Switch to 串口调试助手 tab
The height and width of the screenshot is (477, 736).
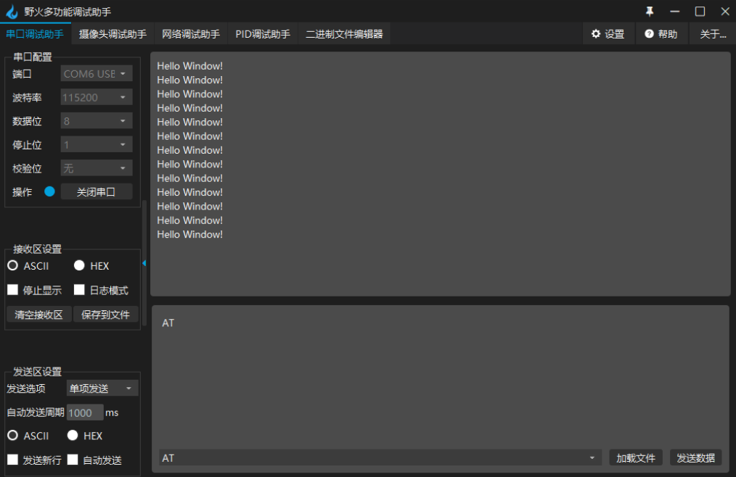[x=36, y=34]
